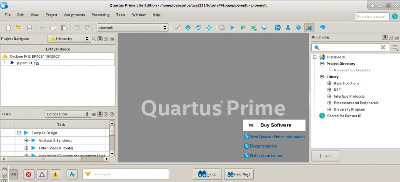The image size is (400, 182).
Task: Toggle error messages filter button
Action: pos(29,174)
